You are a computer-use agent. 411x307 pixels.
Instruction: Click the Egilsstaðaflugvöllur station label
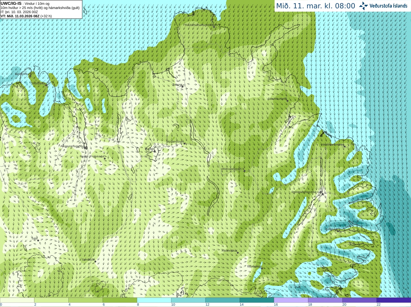pyautogui.click(x=306, y=192)
